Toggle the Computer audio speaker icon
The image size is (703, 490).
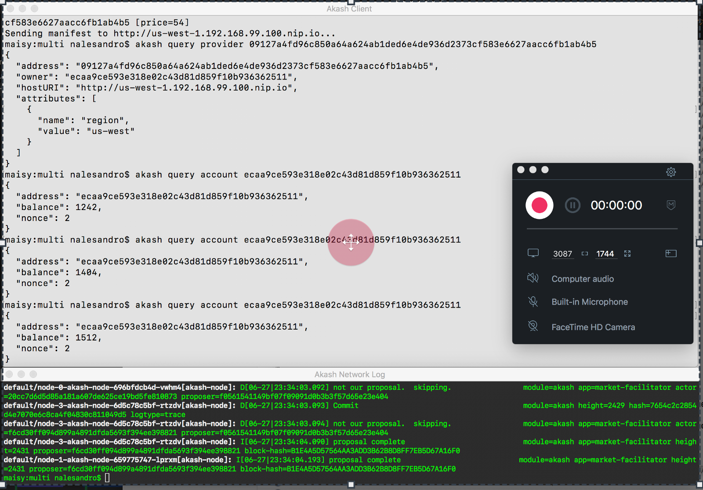533,278
